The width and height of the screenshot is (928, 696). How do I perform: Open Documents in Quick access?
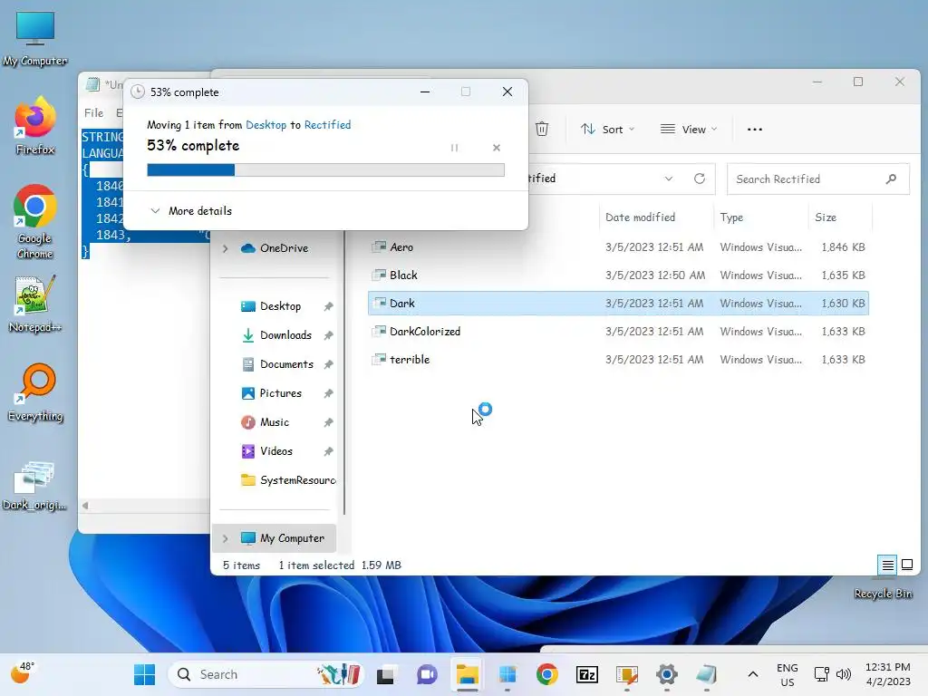(277, 364)
